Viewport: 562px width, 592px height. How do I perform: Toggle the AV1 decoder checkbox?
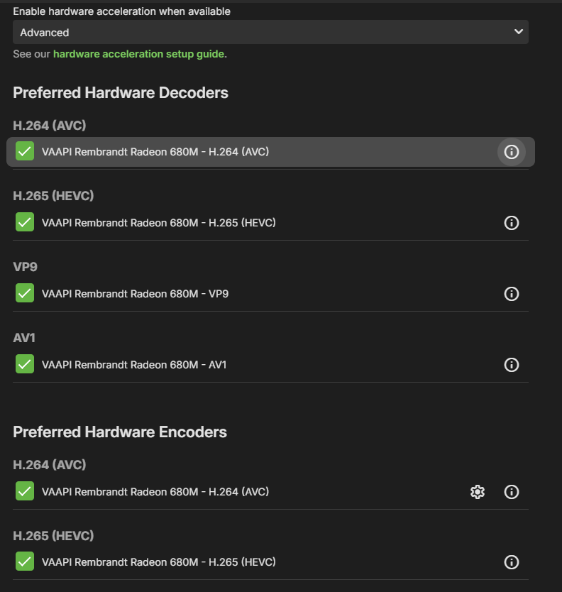pyautogui.click(x=25, y=364)
